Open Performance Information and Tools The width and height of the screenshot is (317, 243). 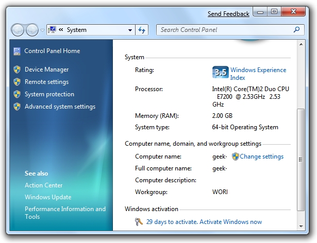(65, 213)
